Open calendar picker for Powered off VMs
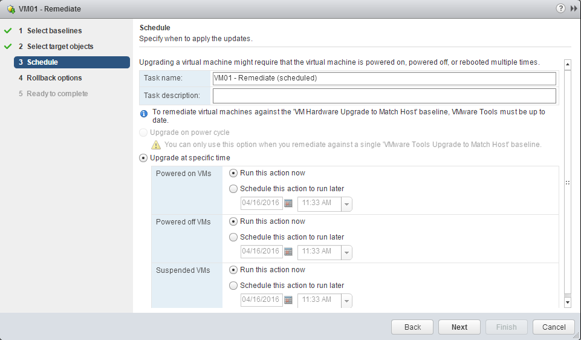The width and height of the screenshot is (581, 340). [x=288, y=252]
